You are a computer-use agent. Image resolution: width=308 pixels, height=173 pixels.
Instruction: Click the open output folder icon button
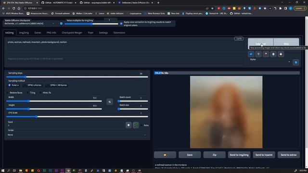(165, 155)
